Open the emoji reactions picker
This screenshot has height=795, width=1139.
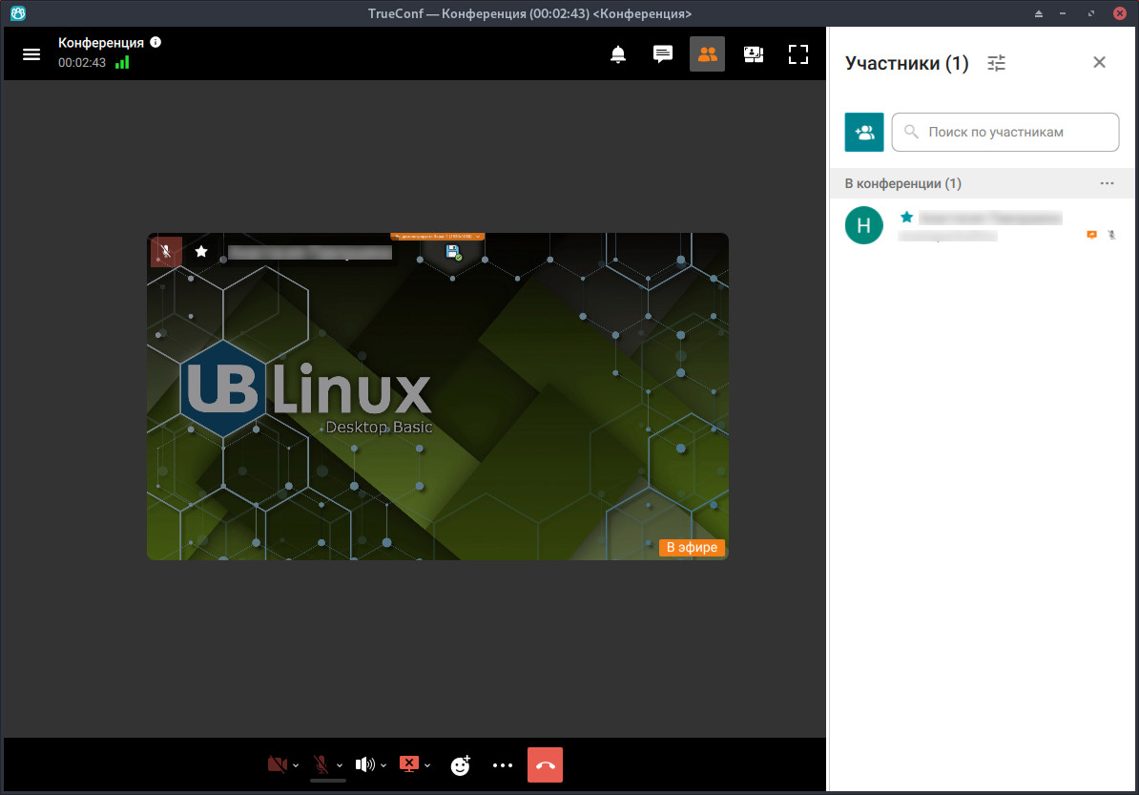click(x=461, y=764)
